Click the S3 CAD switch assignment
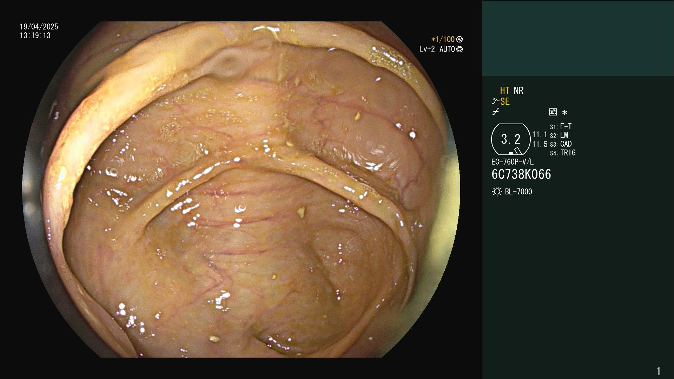The width and height of the screenshot is (674, 379). [561, 144]
